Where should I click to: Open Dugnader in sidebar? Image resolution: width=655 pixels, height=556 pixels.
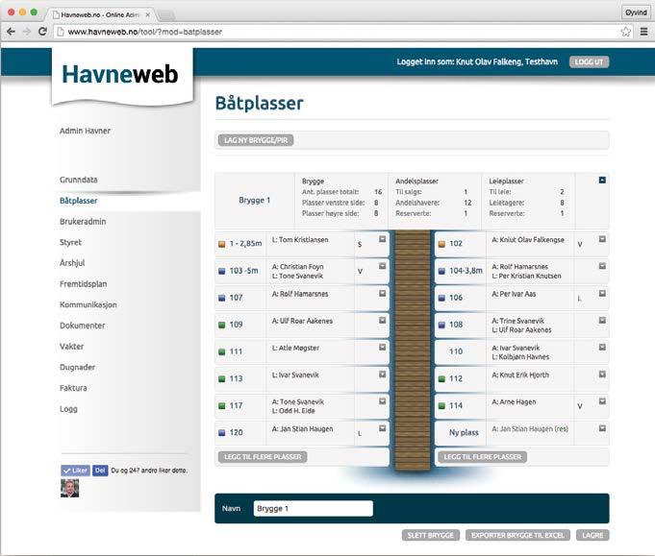(77, 368)
